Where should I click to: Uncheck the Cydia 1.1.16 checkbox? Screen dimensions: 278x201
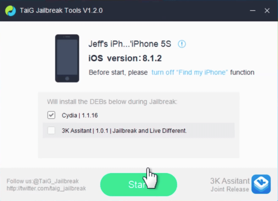[51, 115]
